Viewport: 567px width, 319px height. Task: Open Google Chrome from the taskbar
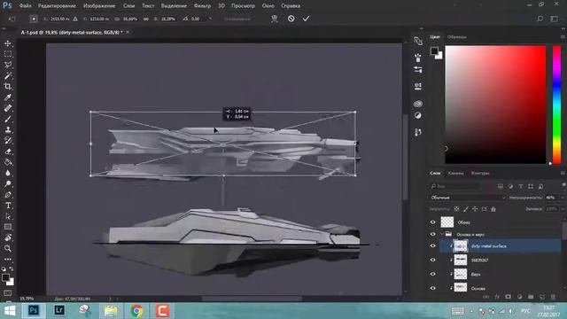[136, 311]
